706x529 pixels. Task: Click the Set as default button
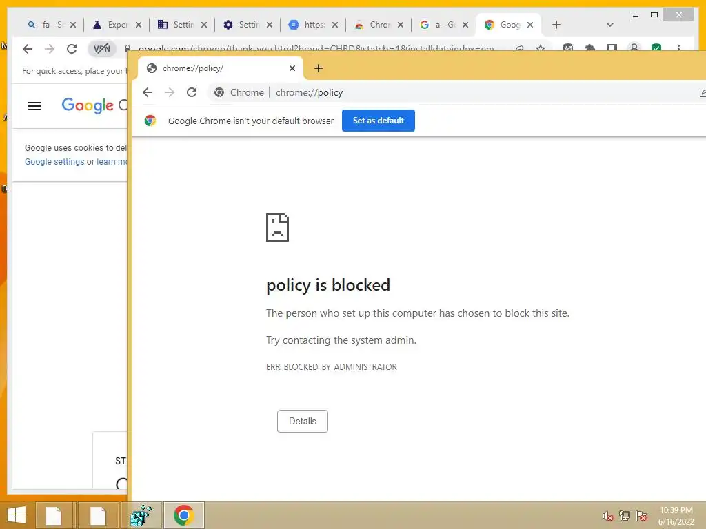(x=379, y=121)
